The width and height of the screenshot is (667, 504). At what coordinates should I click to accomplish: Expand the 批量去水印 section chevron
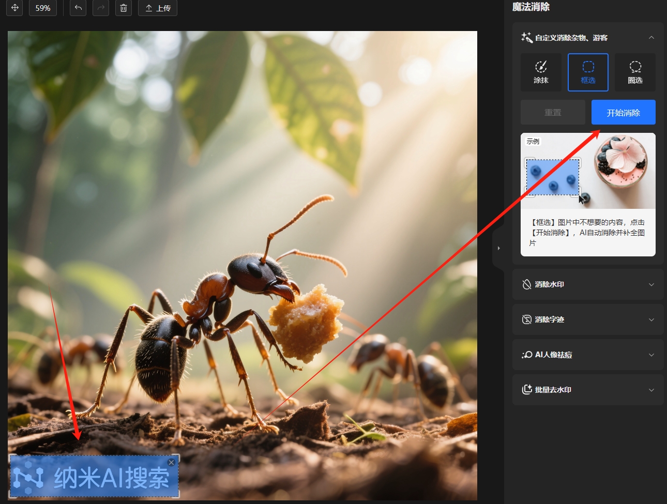click(x=651, y=390)
